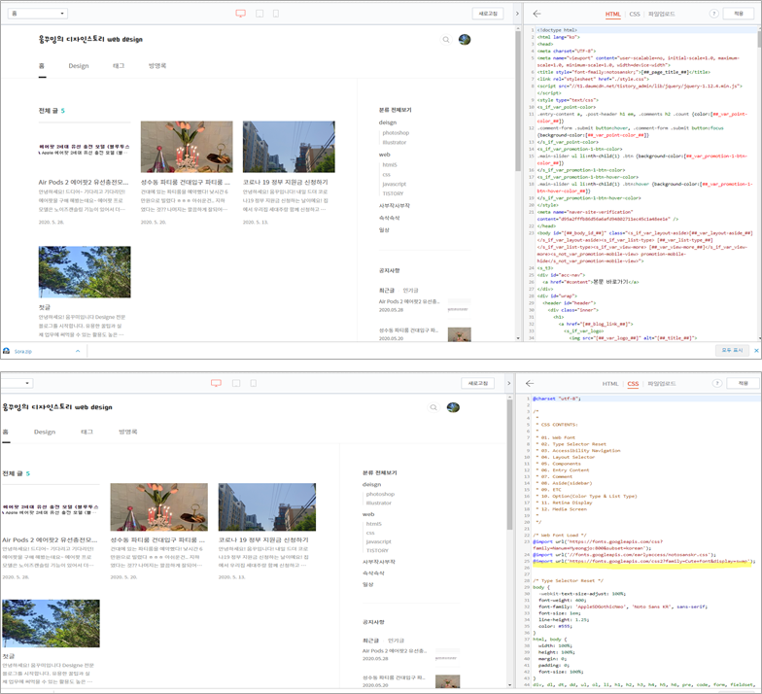Expand Sora.zip download options chevron
The image size is (762, 694).
click(x=78, y=351)
